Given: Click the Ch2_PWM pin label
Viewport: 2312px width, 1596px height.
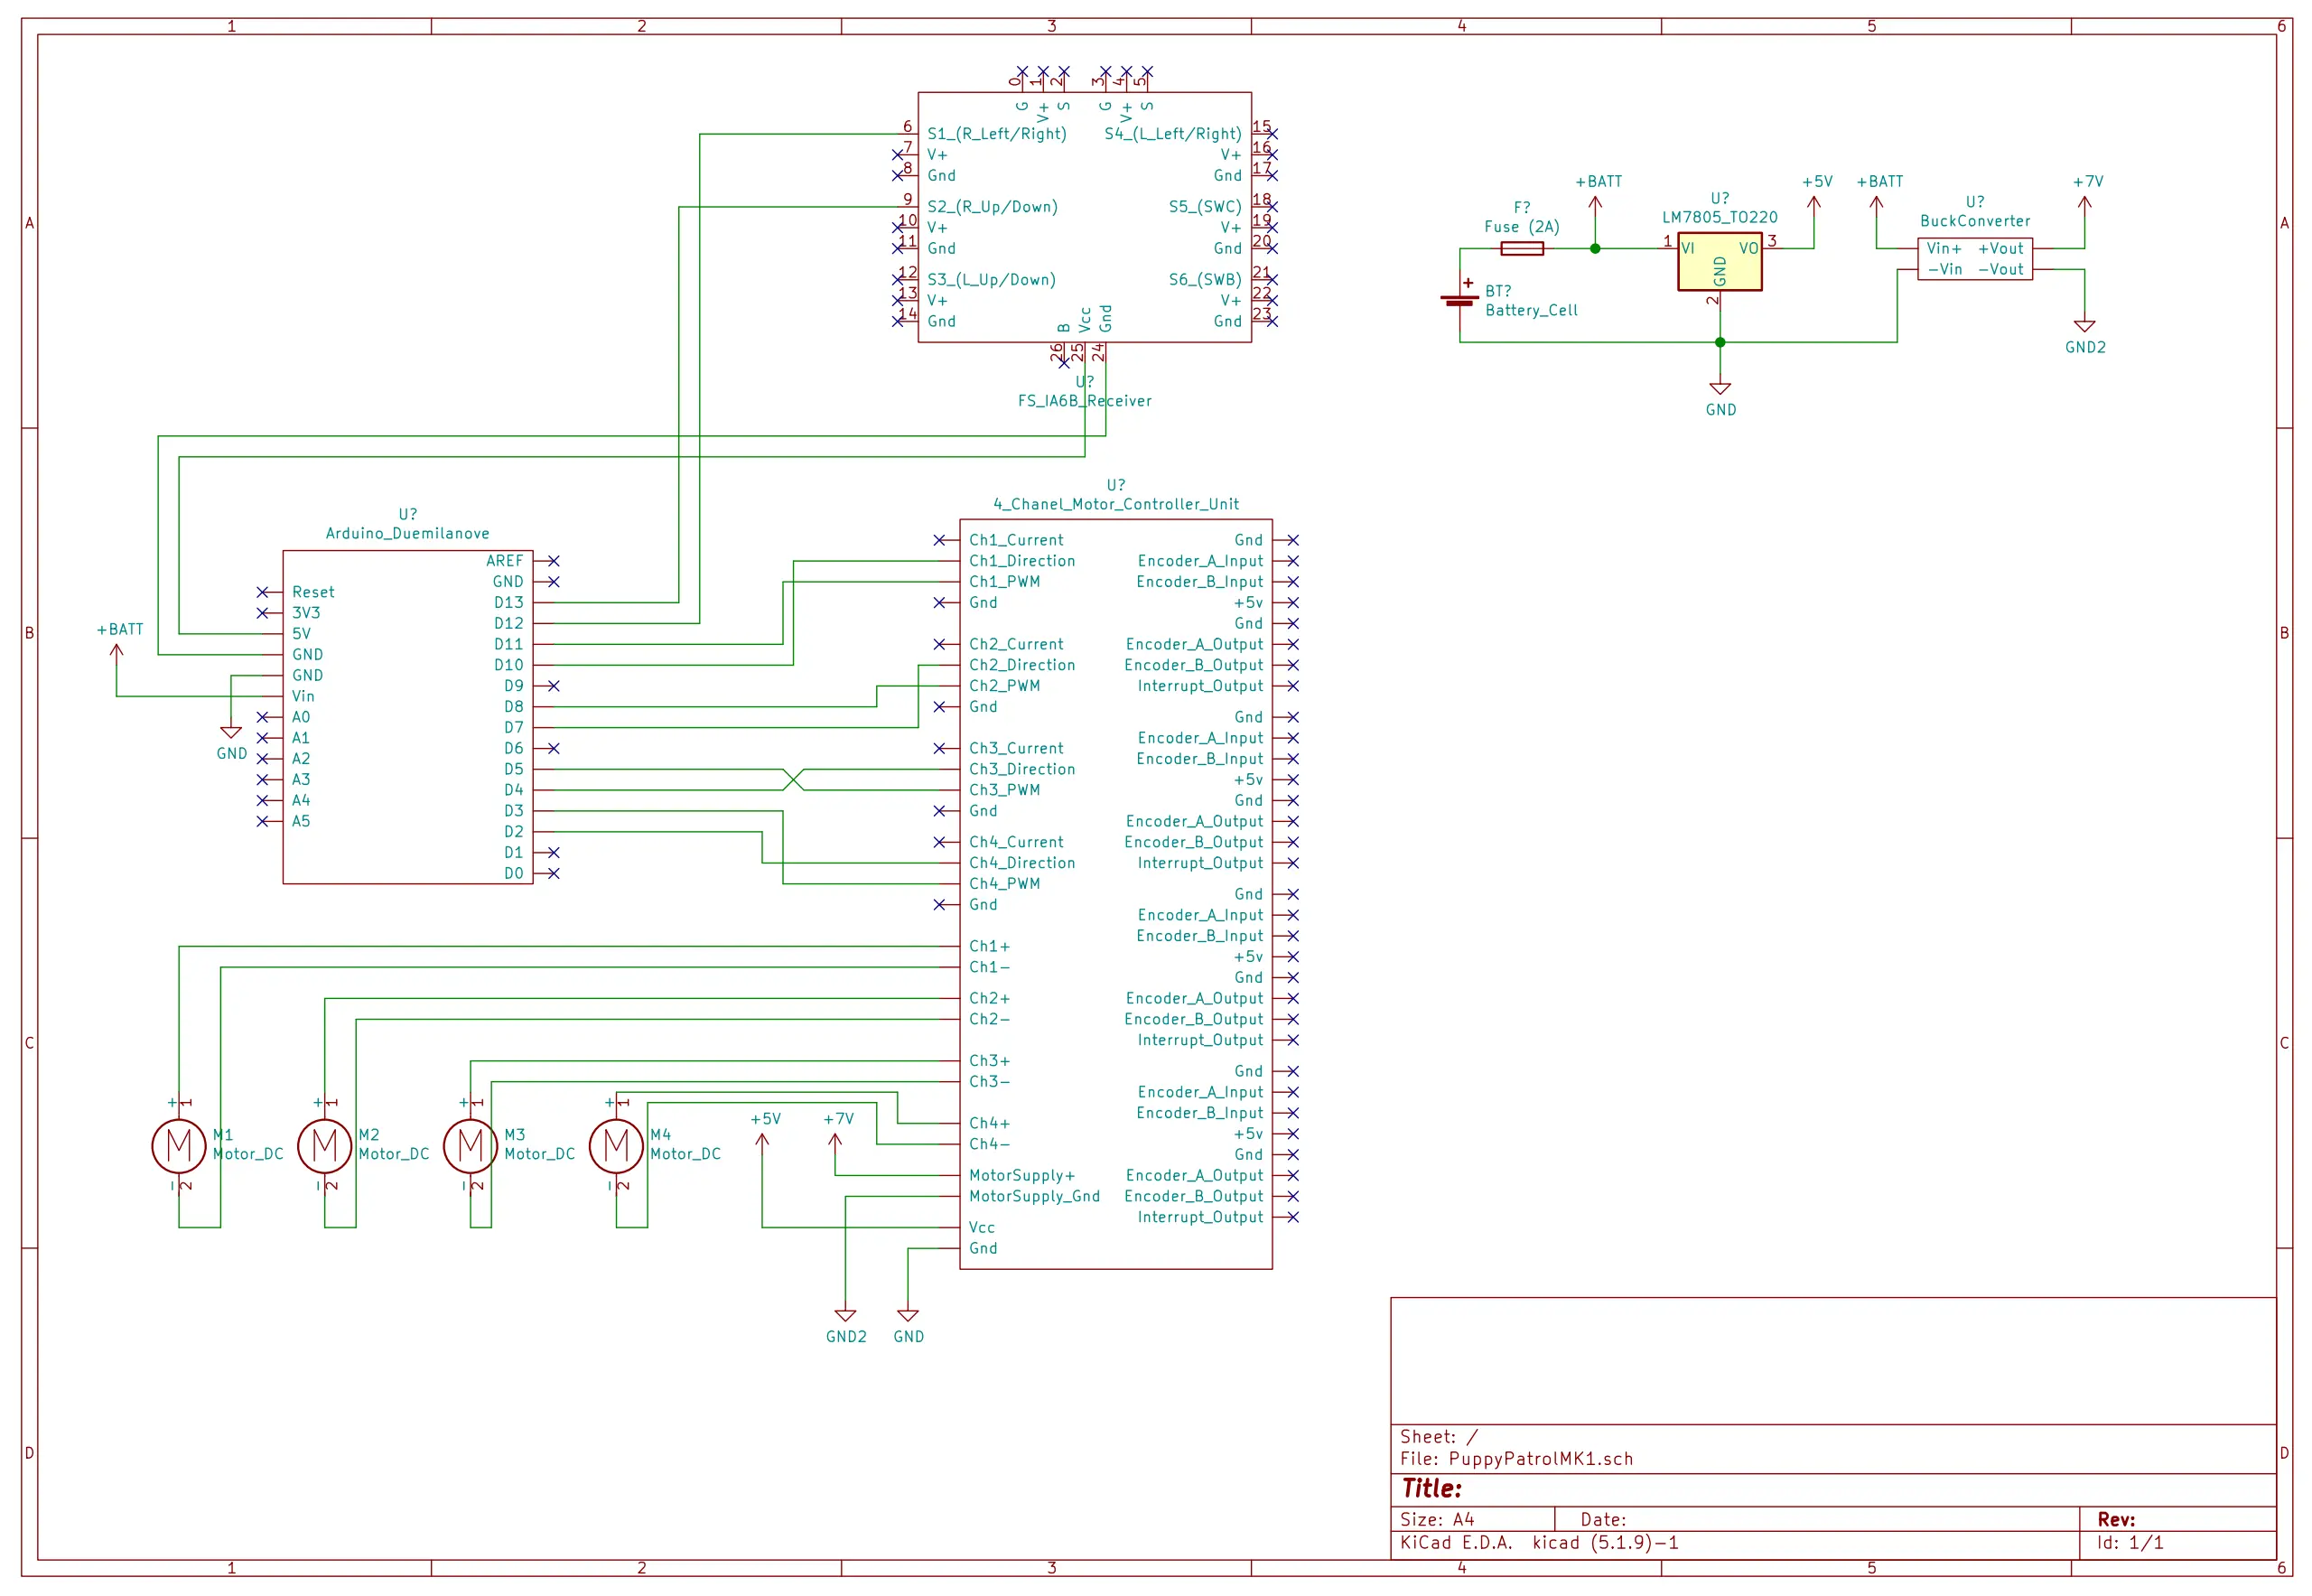Looking at the screenshot, I should (1004, 686).
